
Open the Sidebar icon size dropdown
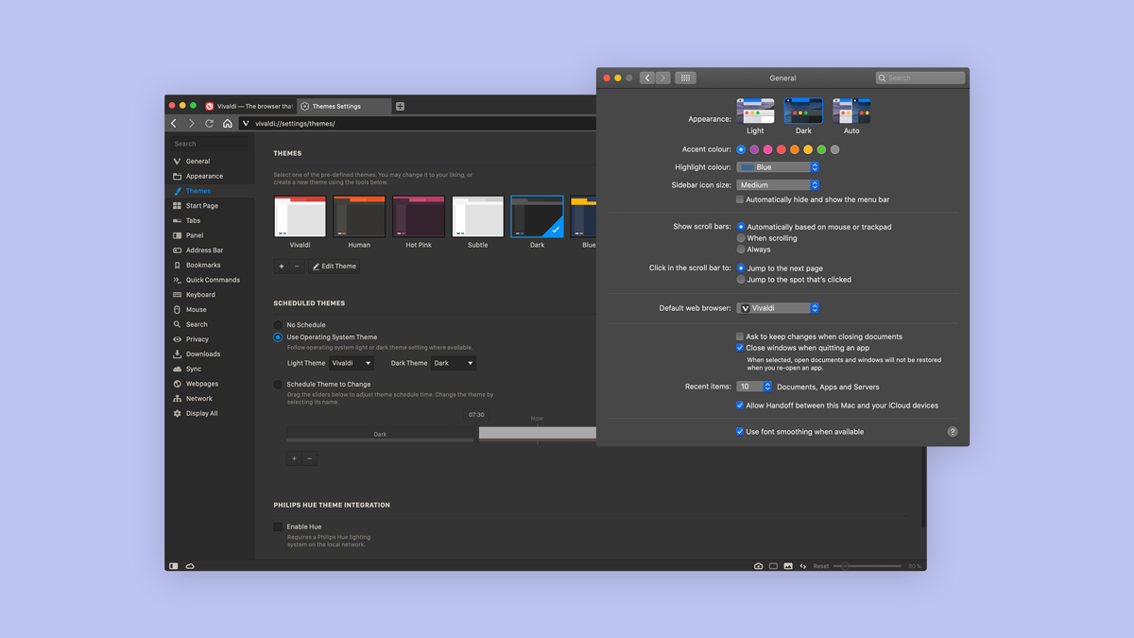778,185
